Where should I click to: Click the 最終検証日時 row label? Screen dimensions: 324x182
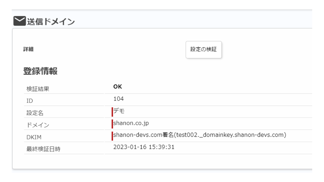(43, 149)
